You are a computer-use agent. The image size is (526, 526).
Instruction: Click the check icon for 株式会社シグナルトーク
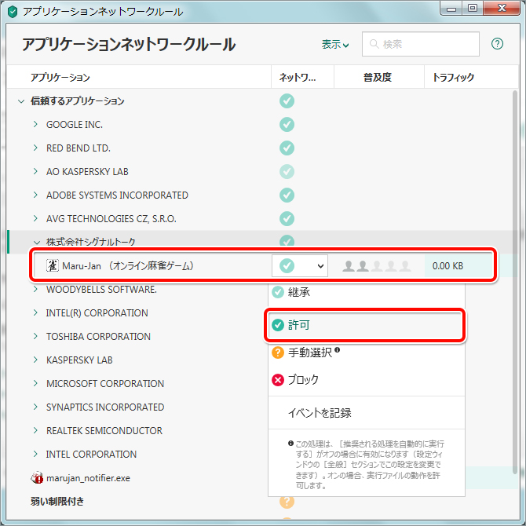(x=287, y=241)
